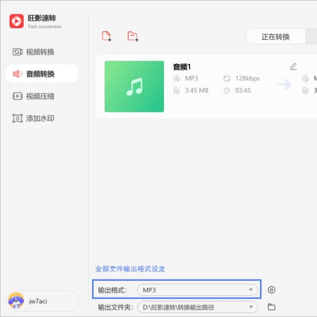Click the 视频压缩 sidebar icon
Image resolution: width=317 pixels, height=317 pixels.
point(17,96)
